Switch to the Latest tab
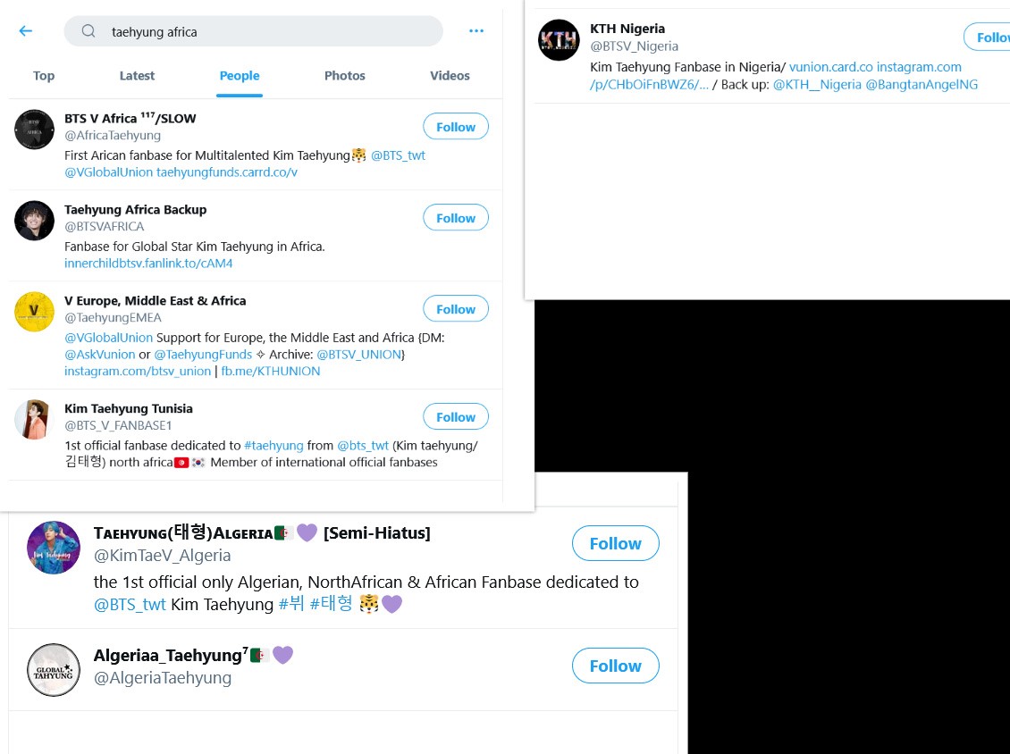 coord(137,76)
